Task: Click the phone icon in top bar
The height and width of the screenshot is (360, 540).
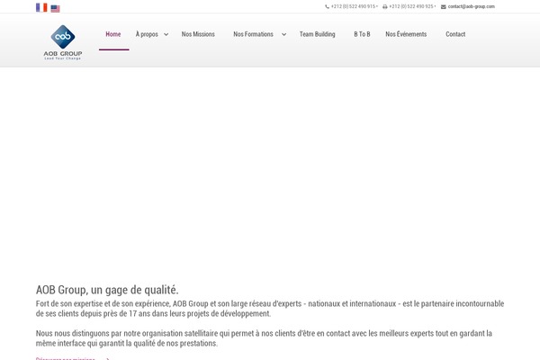Action: click(x=327, y=6)
